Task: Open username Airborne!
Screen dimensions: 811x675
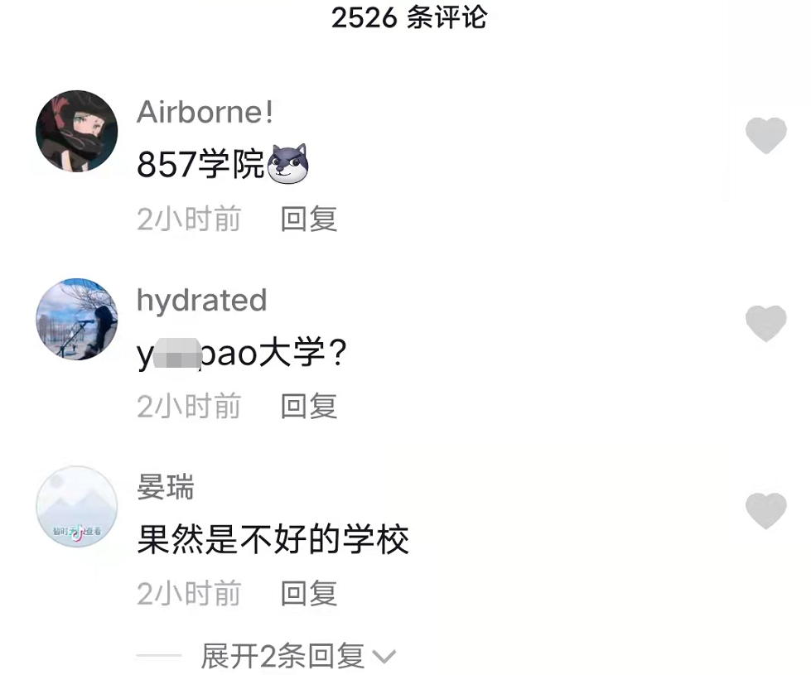Action: click(205, 113)
